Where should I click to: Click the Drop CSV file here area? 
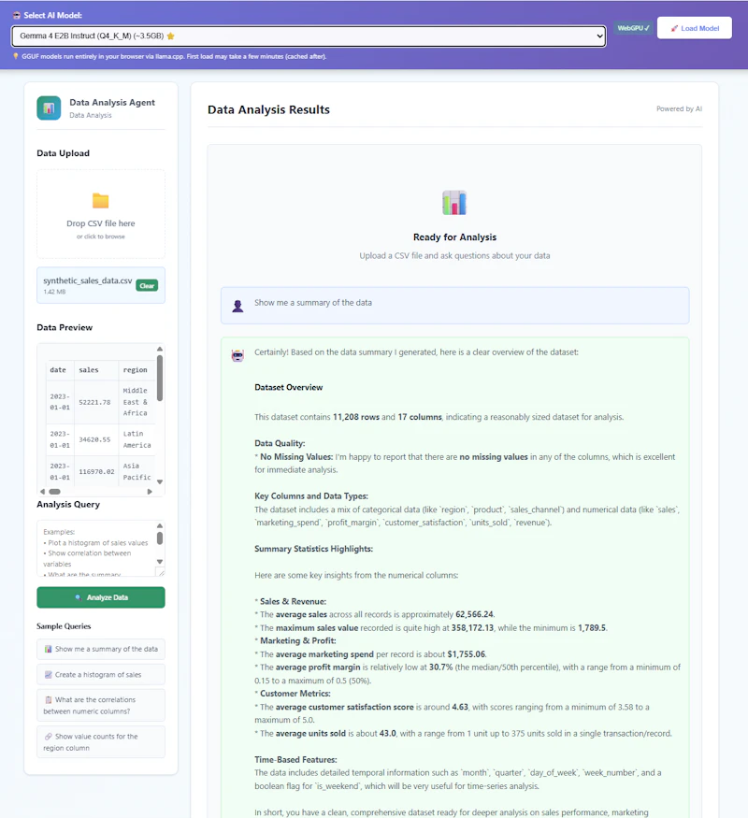click(101, 214)
